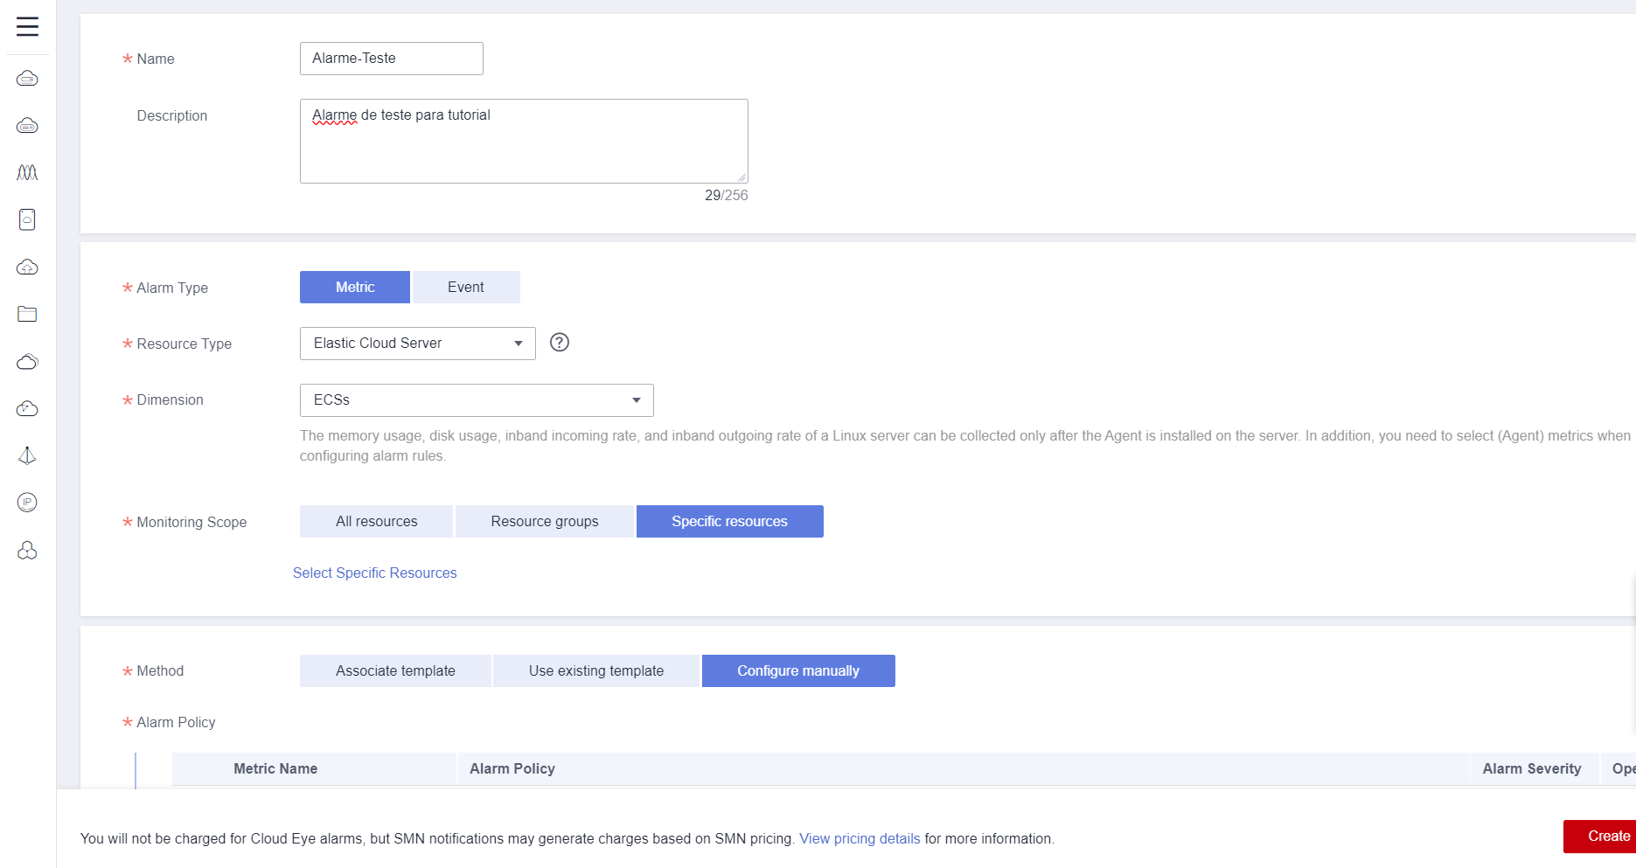Screen dimensions: 1636x868
Task: Open the hamburger menu in the sidebar
Action: [27, 26]
